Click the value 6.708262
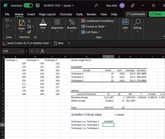The width and height of the screenshot is (165, 139). (119, 115)
